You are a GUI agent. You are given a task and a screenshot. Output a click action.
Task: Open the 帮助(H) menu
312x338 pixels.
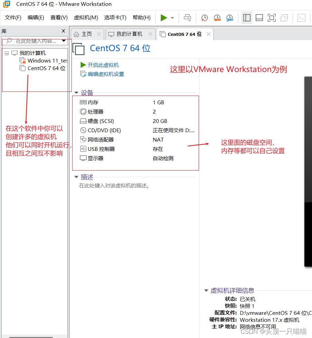tap(142, 18)
